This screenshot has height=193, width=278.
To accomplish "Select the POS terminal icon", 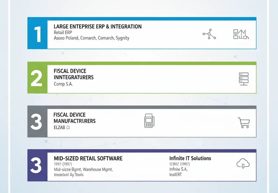I will pyautogui.click(x=149, y=121).
